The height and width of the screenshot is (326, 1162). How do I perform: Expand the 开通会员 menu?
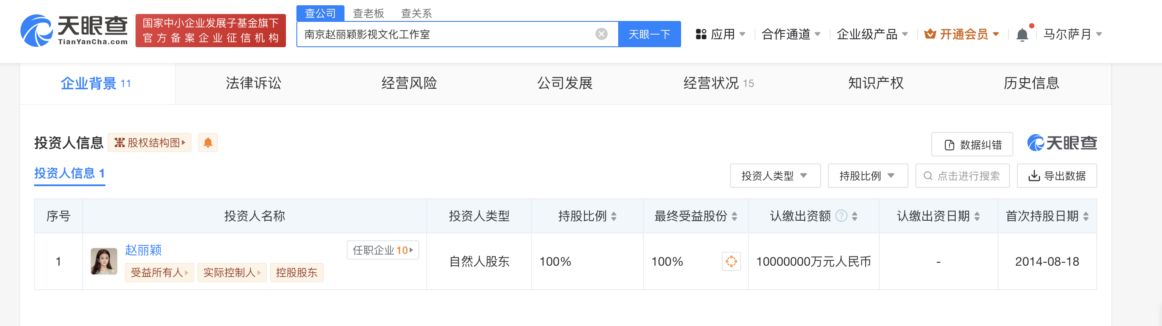(962, 34)
